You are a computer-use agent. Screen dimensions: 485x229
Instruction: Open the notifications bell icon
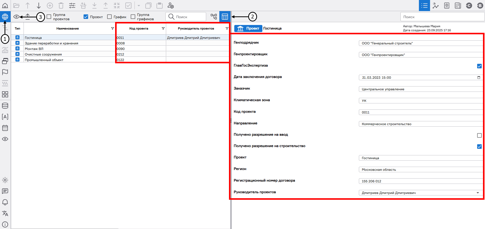(x=5, y=202)
